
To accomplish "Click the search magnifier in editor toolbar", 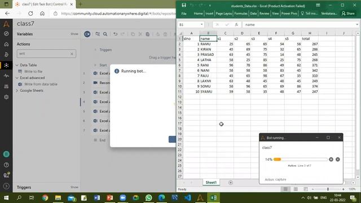I will 105,34.
